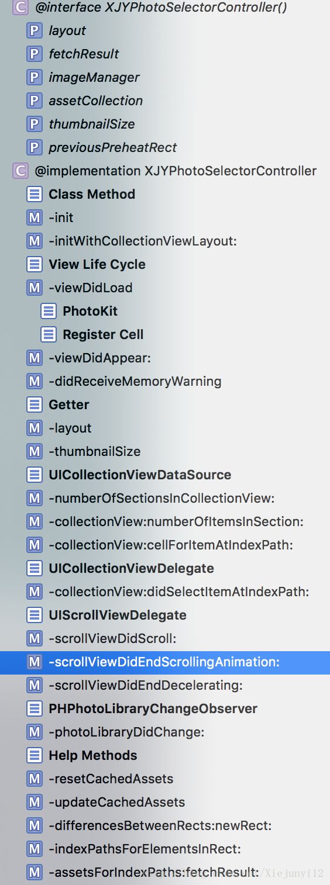Go to -updateCachedAssets method

pyautogui.click(x=117, y=802)
